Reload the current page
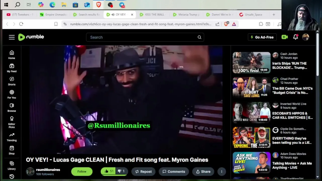The width and height of the screenshot is (322, 181). pyautogui.click(x=21, y=24)
